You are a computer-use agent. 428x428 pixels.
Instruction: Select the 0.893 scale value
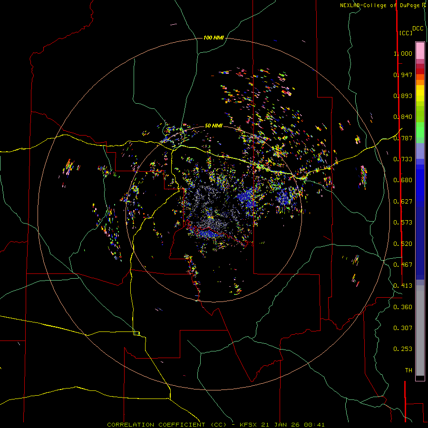403,96
